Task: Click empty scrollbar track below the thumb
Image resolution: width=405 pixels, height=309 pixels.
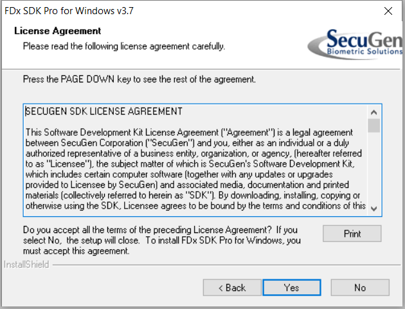Action: click(373, 167)
